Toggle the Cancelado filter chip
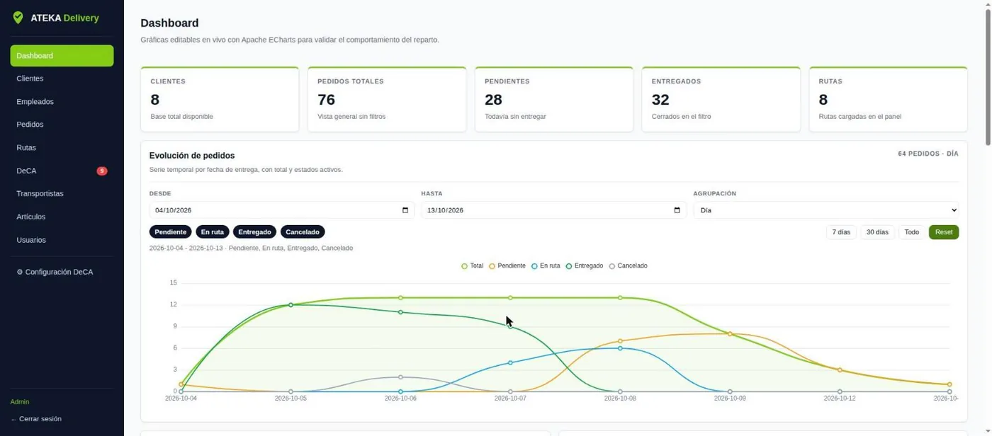 [303, 232]
